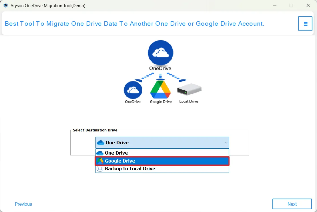
Task: Click the large OneDrive source icon
Action: (x=160, y=53)
